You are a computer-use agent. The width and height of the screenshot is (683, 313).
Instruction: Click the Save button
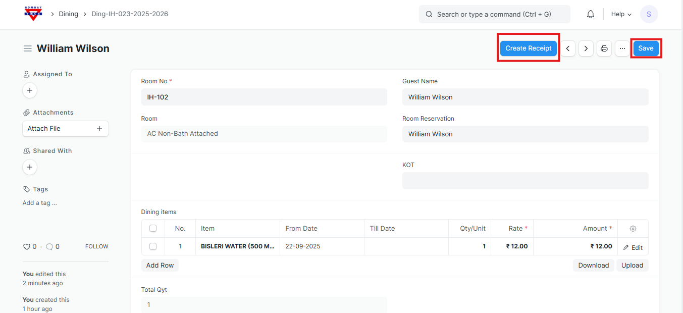pyautogui.click(x=646, y=48)
